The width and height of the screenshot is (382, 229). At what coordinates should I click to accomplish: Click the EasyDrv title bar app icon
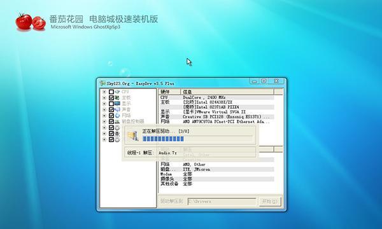point(103,83)
